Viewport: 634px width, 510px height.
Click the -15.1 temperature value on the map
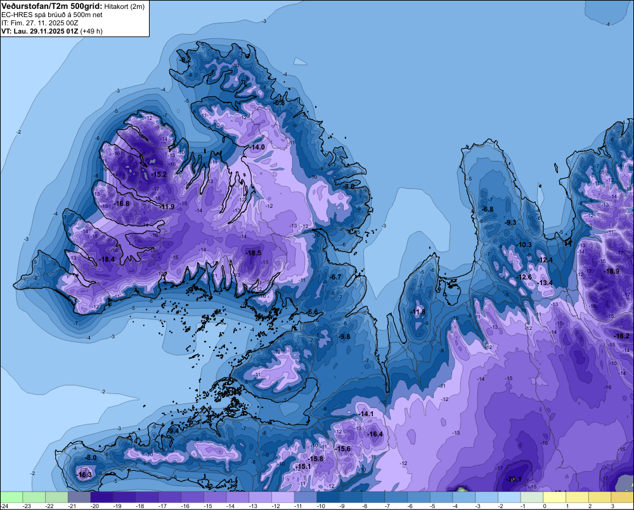pos(303,467)
